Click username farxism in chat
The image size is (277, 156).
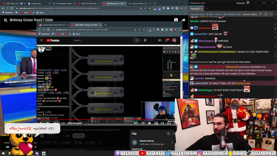pyautogui.click(x=194, y=21)
